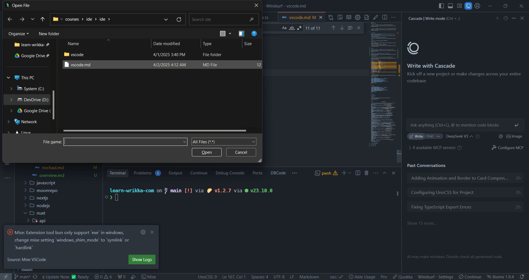The height and width of the screenshot is (280, 529).
Task: Click the @ mention icon in Cascade
Action: 501,136
